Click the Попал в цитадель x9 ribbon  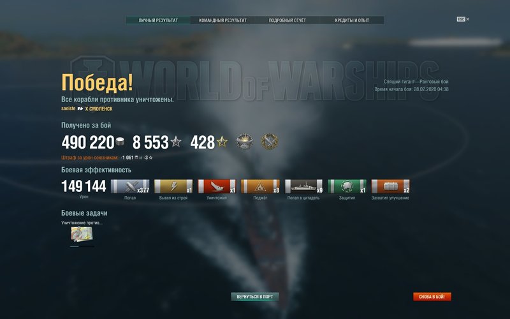pyautogui.click(x=304, y=186)
